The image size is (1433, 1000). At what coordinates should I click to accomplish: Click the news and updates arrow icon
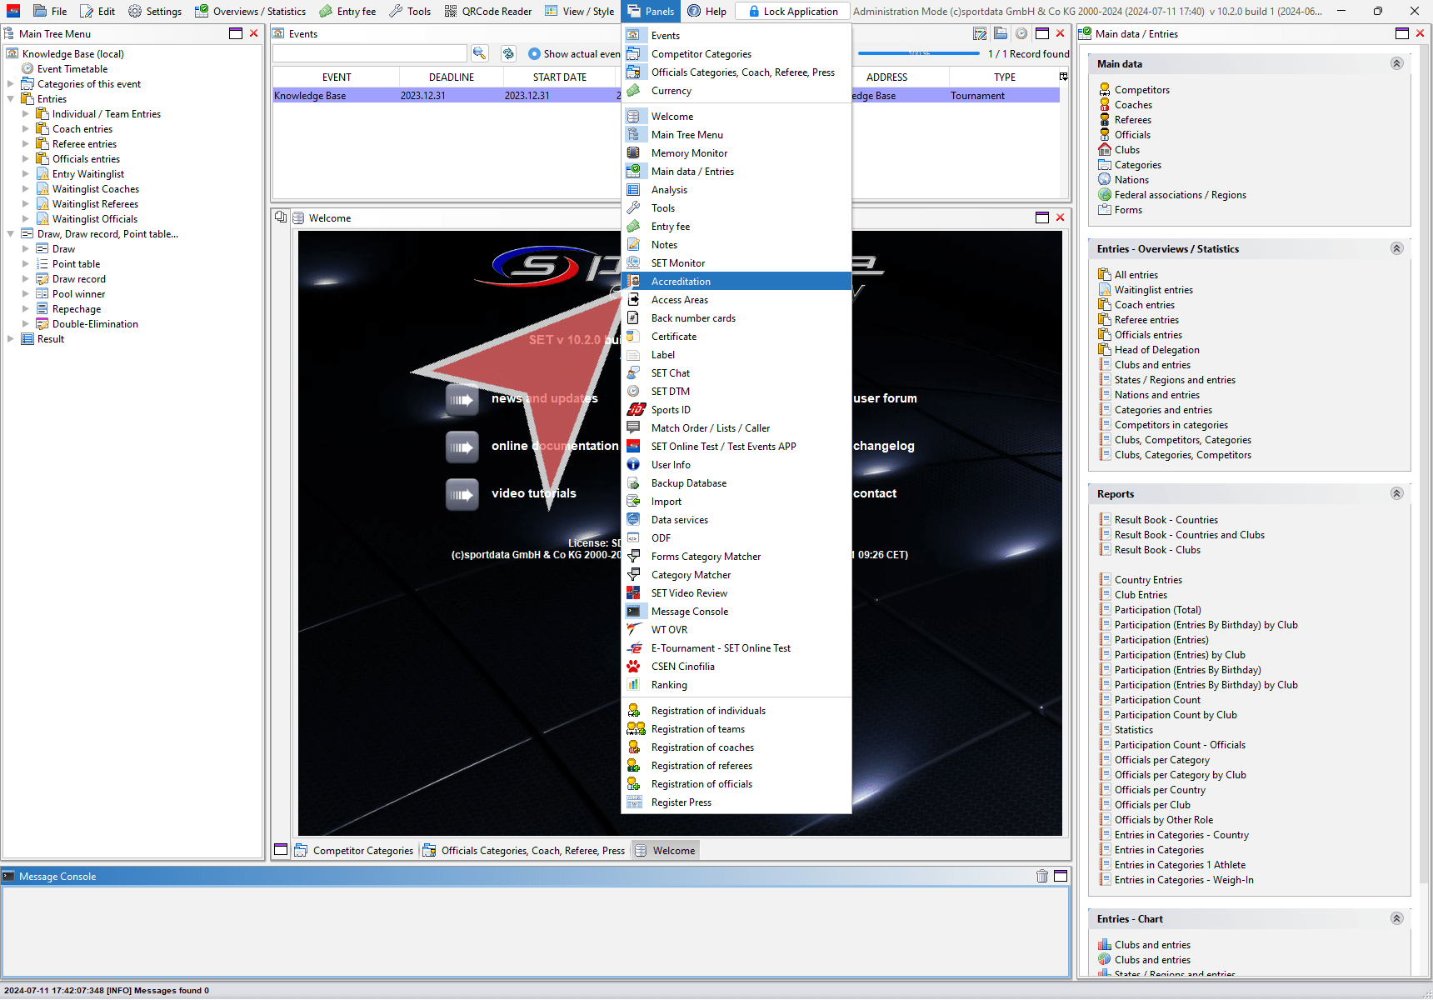coord(462,399)
